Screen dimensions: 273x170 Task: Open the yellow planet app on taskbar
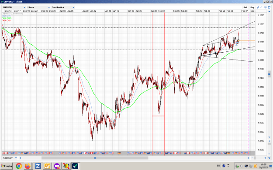66,166
